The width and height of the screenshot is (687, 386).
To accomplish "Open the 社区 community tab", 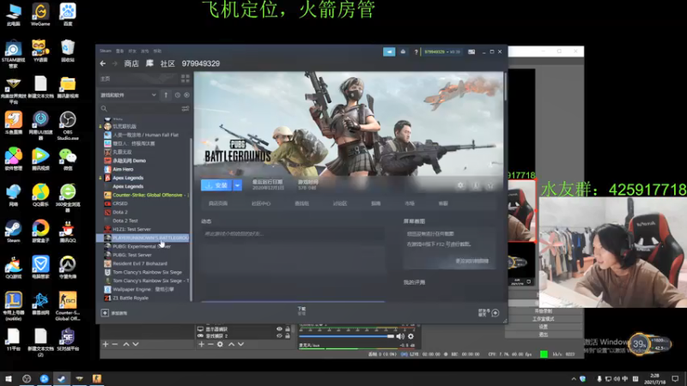I will (167, 63).
